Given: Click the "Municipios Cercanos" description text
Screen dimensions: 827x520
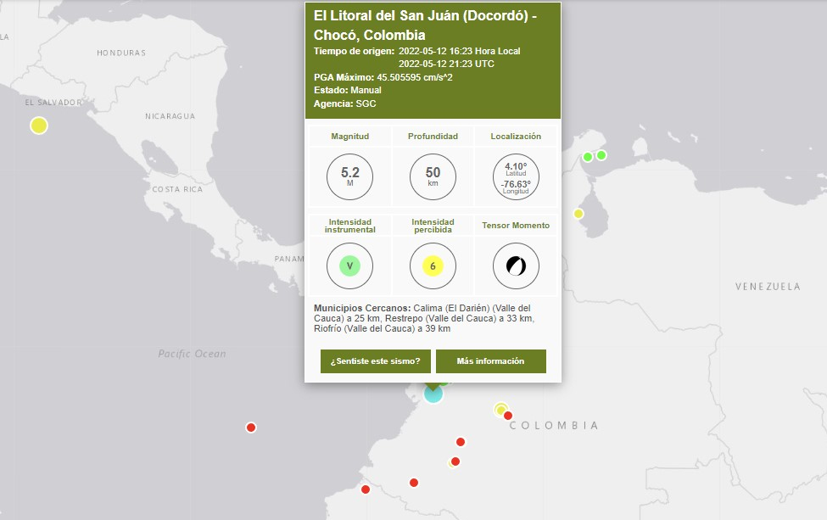Looking at the screenshot, I should coord(424,318).
